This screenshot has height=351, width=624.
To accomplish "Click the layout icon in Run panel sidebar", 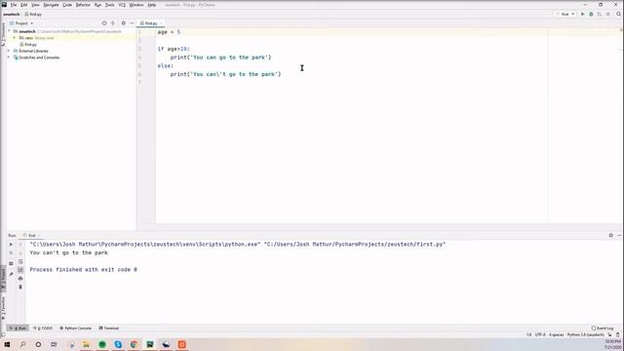I will coord(11,263).
